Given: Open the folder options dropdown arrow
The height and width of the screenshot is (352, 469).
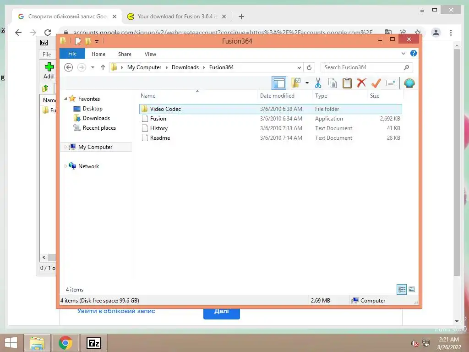Looking at the screenshot, I should click(x=307, y=83).
